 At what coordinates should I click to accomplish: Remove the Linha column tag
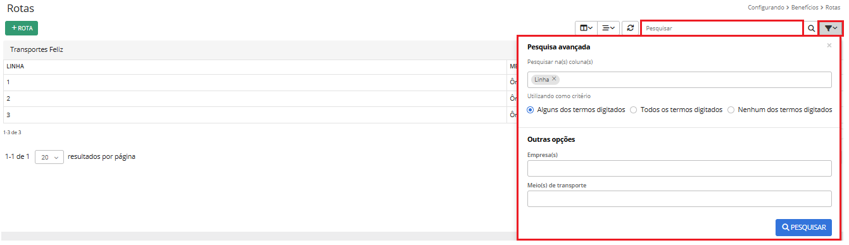(x=554, y=79)
